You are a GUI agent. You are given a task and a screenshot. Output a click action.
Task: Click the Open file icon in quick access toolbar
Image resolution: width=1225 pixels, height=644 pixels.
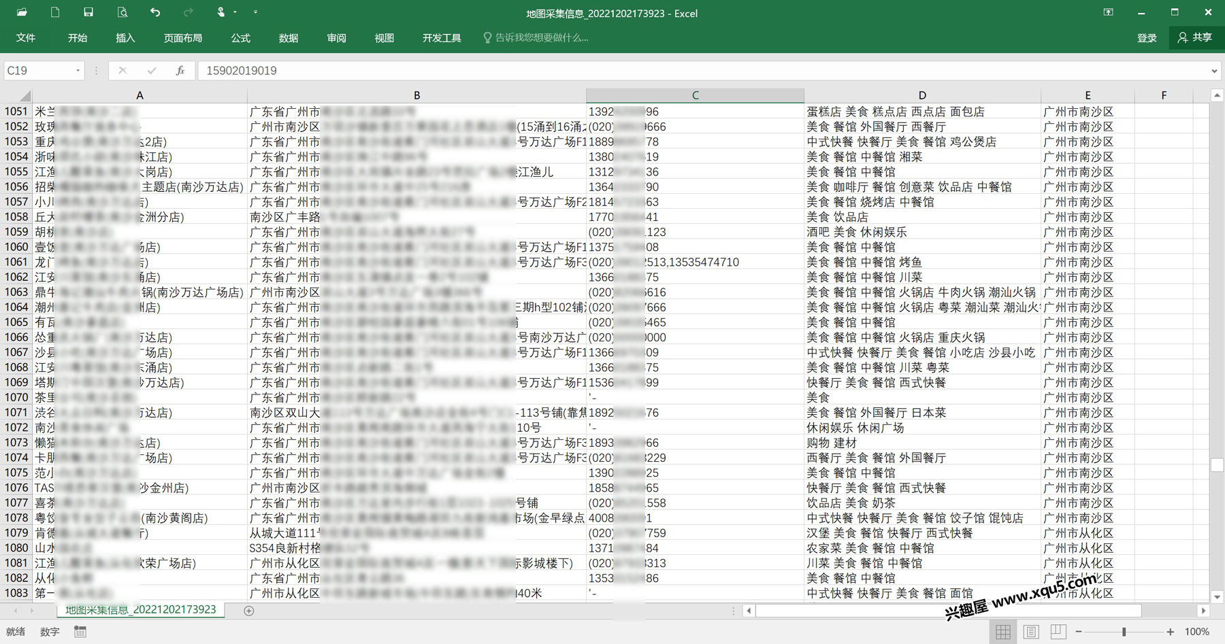(22, 12)
